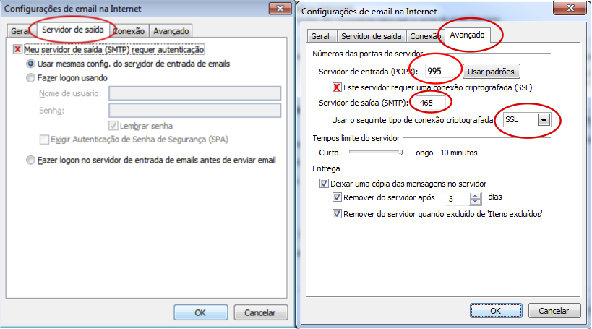Viewport: 592px width, 329px height.
Task: Click the POP3 incoming port field showing 995
Action: click(x=438, y=72)
